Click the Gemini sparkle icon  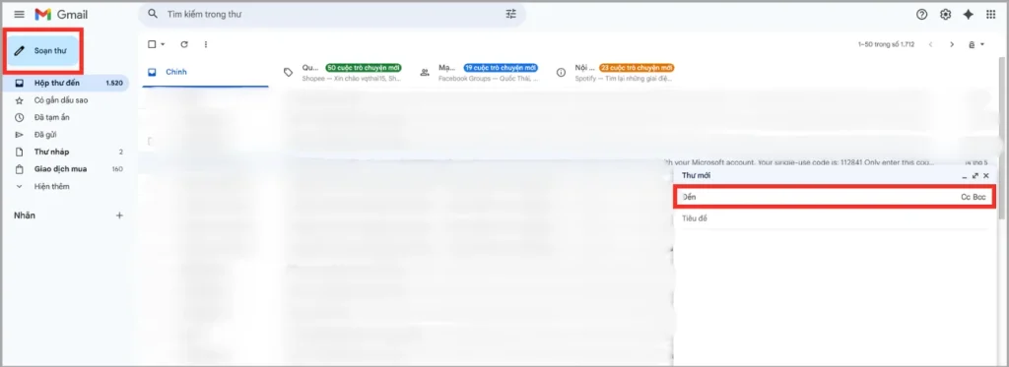[x=968, y=14]
